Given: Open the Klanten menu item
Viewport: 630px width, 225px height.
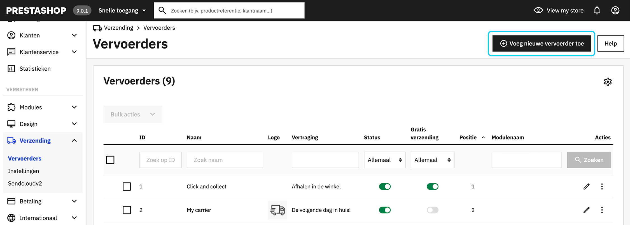Looking at the screenshot, I should [x=30, y=35].
